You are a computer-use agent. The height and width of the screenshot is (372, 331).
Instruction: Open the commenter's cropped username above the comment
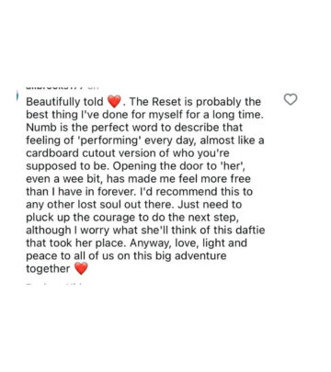pyautogui.click(x=54, y=87)
